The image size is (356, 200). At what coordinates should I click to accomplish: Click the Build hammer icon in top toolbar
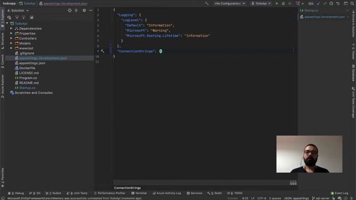[206, 3]
